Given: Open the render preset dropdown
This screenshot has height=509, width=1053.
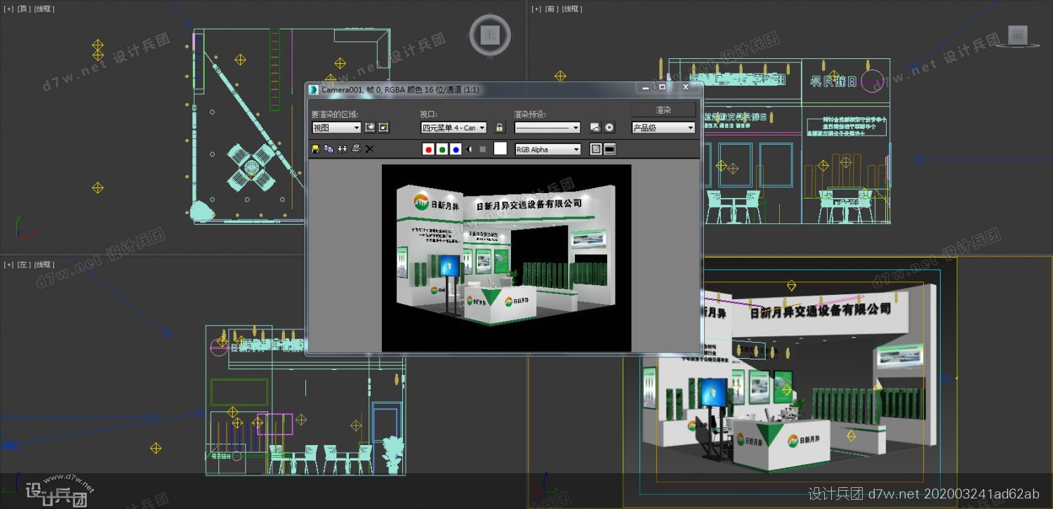Looking at the screenshot, I should 548,128.
